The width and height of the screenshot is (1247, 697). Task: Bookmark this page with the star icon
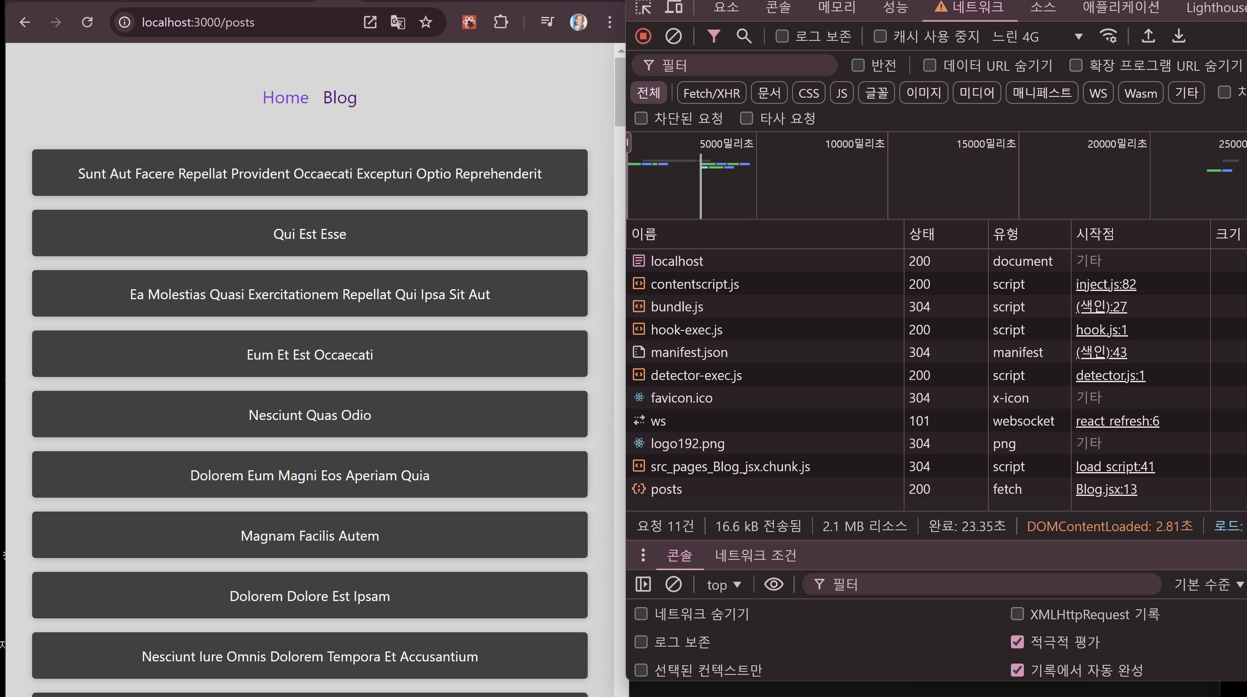point(425,22)
